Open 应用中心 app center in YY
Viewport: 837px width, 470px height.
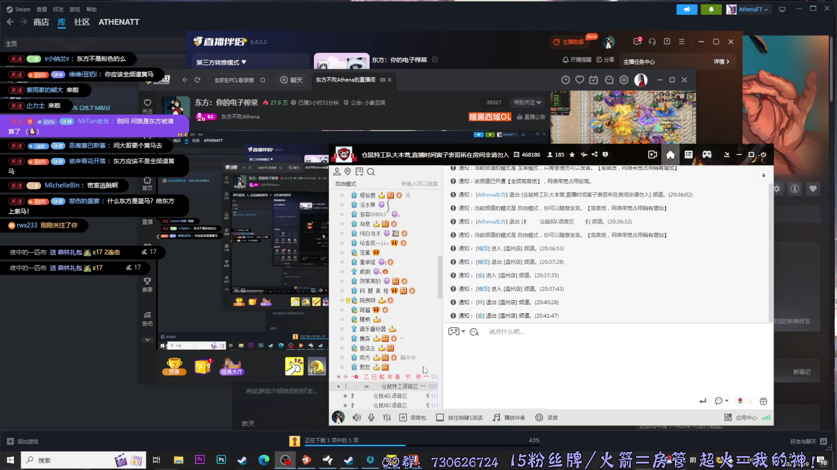[741, 417]
